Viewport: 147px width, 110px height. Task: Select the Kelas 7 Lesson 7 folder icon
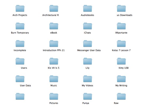pos(121,44)
